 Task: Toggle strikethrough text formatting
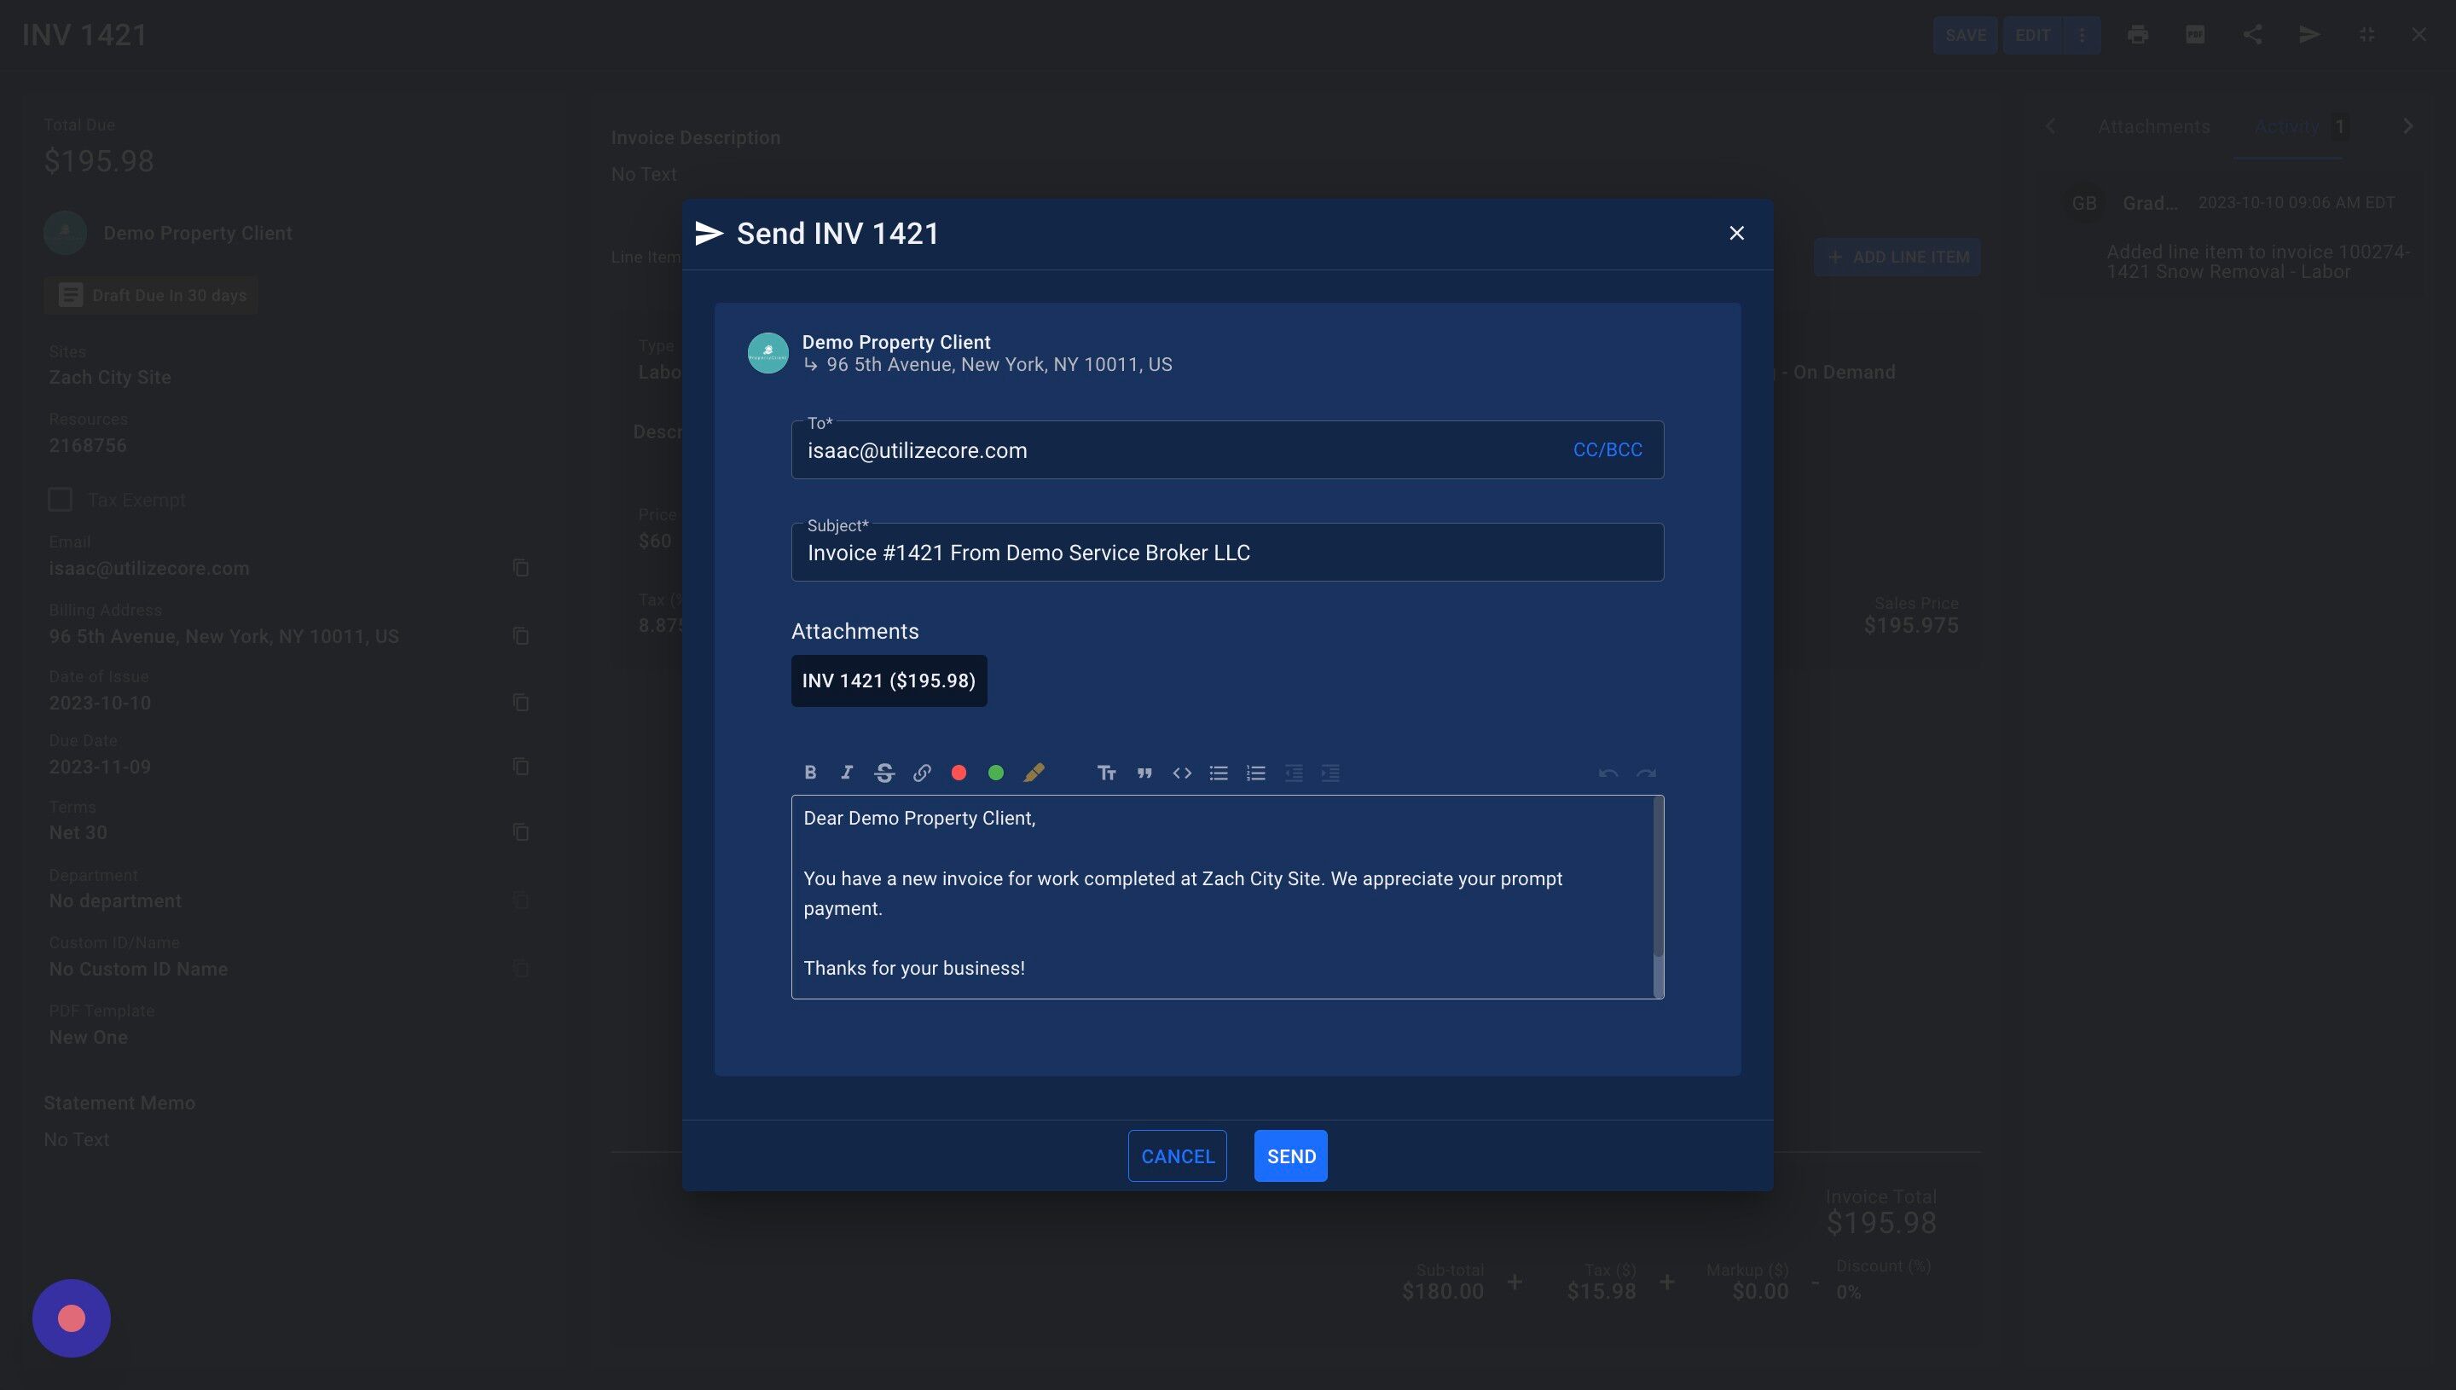coord(883,773)
